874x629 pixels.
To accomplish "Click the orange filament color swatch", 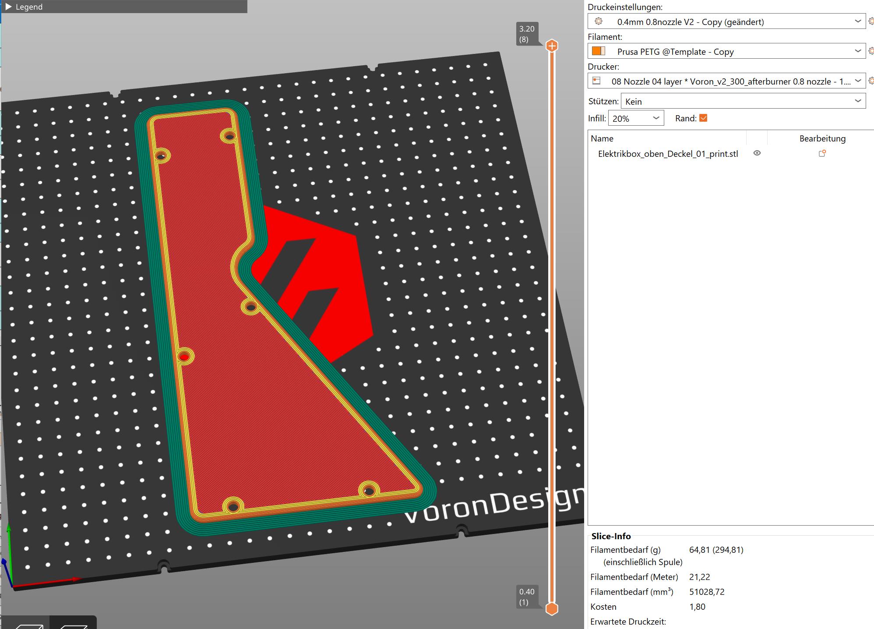I will [x=598, y=51].
